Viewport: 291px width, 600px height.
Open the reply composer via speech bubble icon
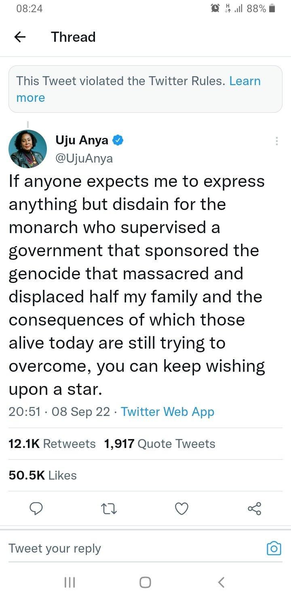coord(36,508)
